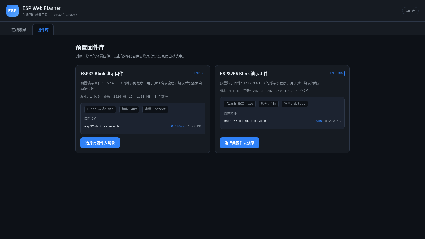425x239 pixels.
Task: Click ESP8266 Blink 演示固件 card title
Action: click(x=244, y=74)
